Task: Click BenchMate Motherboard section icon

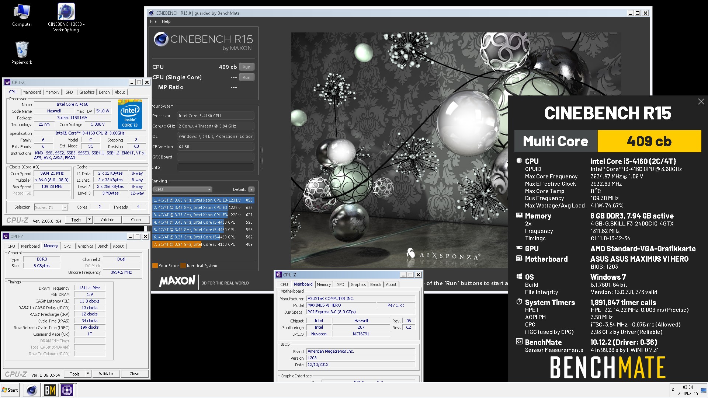Action: 519,258
